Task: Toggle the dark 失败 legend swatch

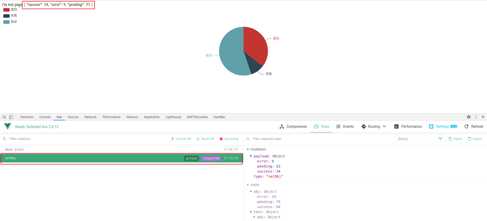Action: (6, 16)
